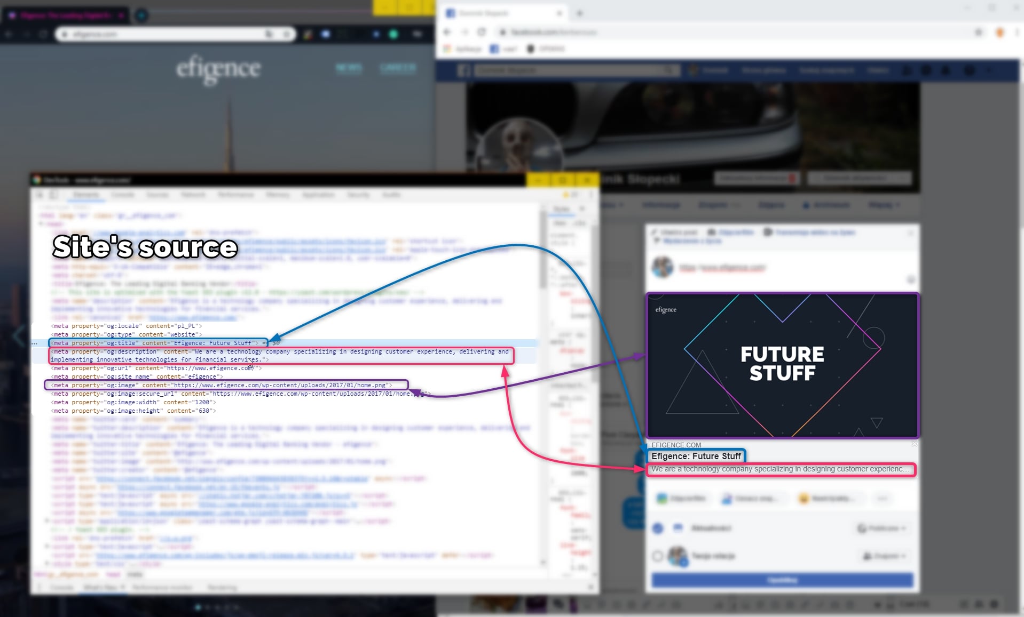This screenshot has width=1024, height=617.
Task: Select the og:image:height meta line
Action: pyautogui.click(x=133, y=411)
